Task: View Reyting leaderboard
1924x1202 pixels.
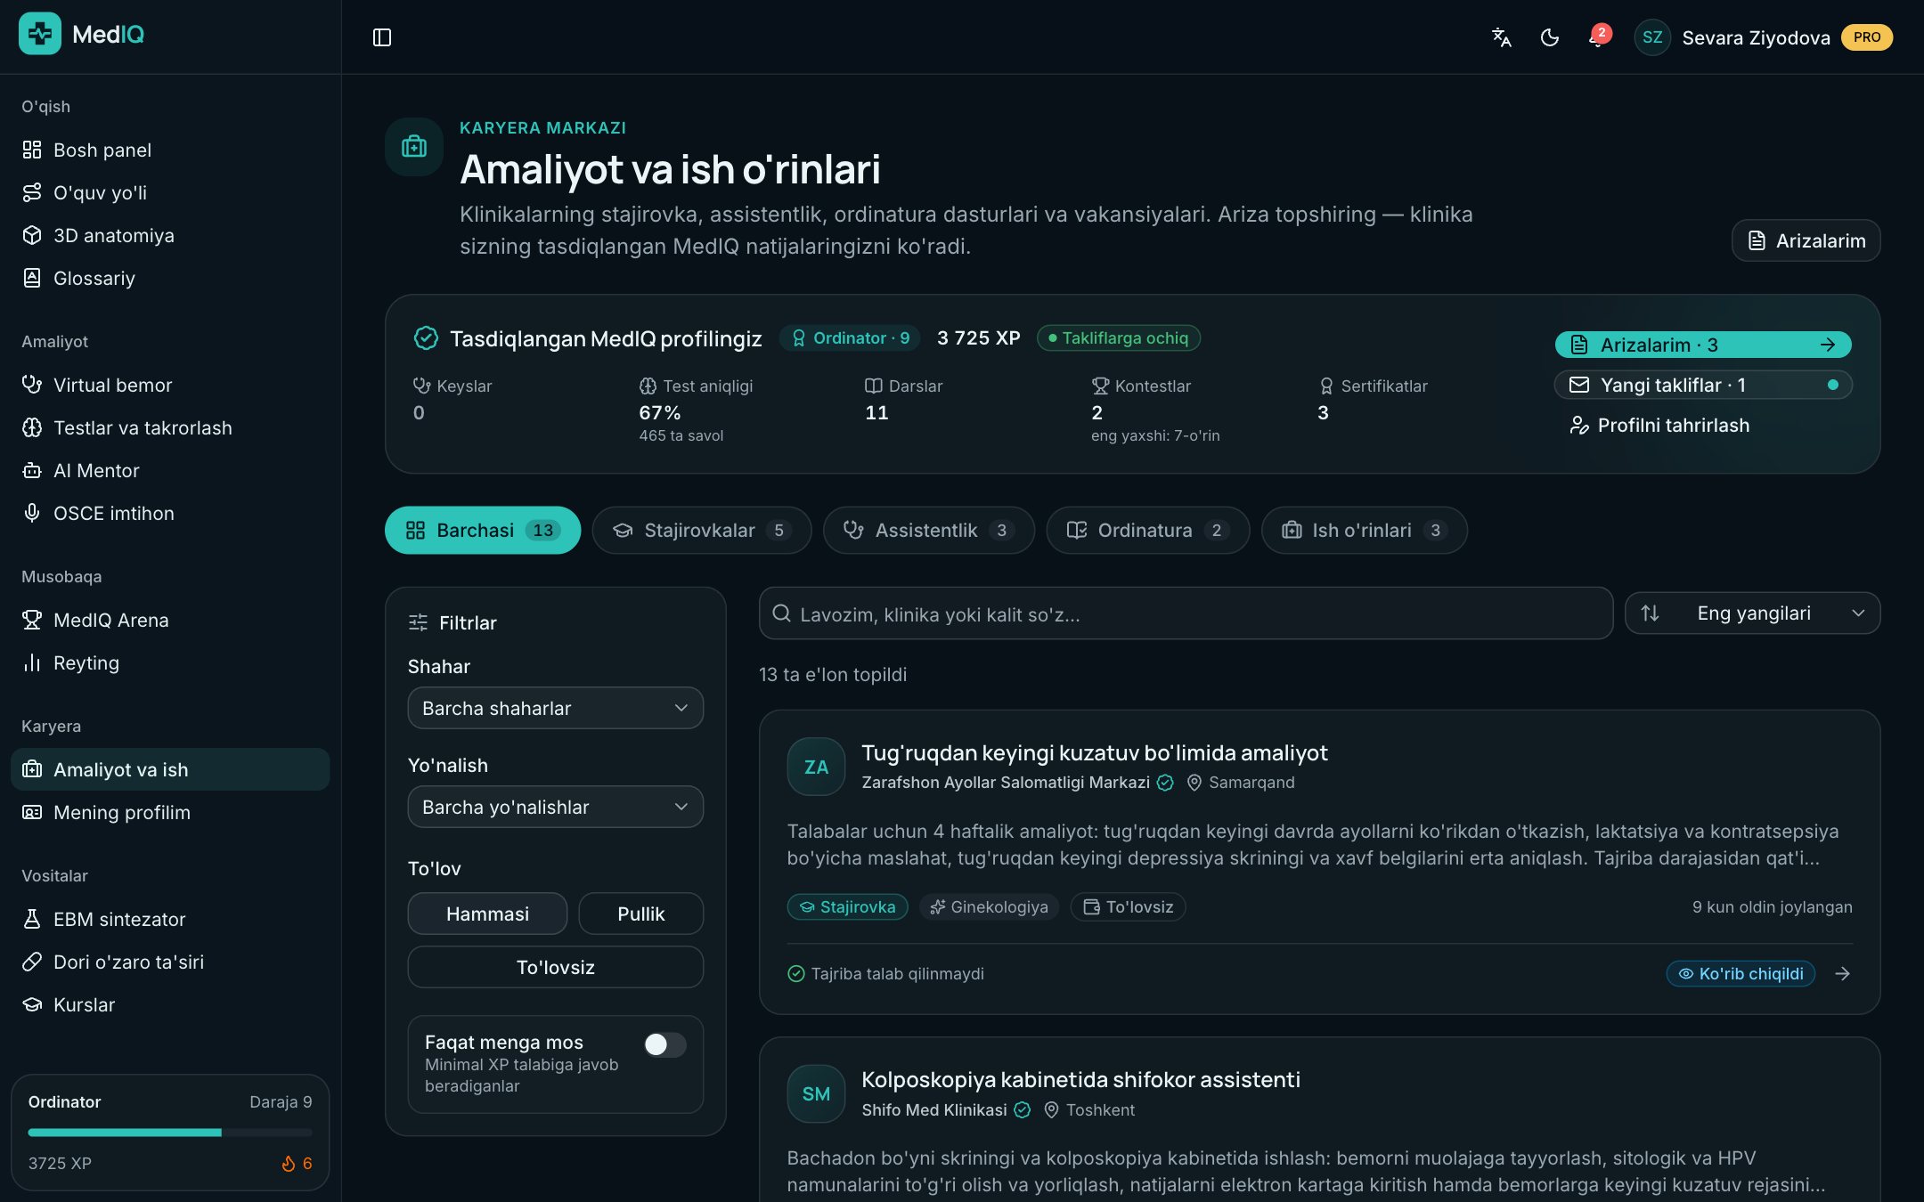Action: pyautogui.click(x=170, y=662)
